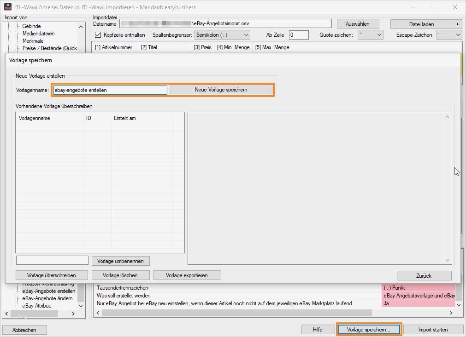Click the Abbrechen button

click(24, 330)
